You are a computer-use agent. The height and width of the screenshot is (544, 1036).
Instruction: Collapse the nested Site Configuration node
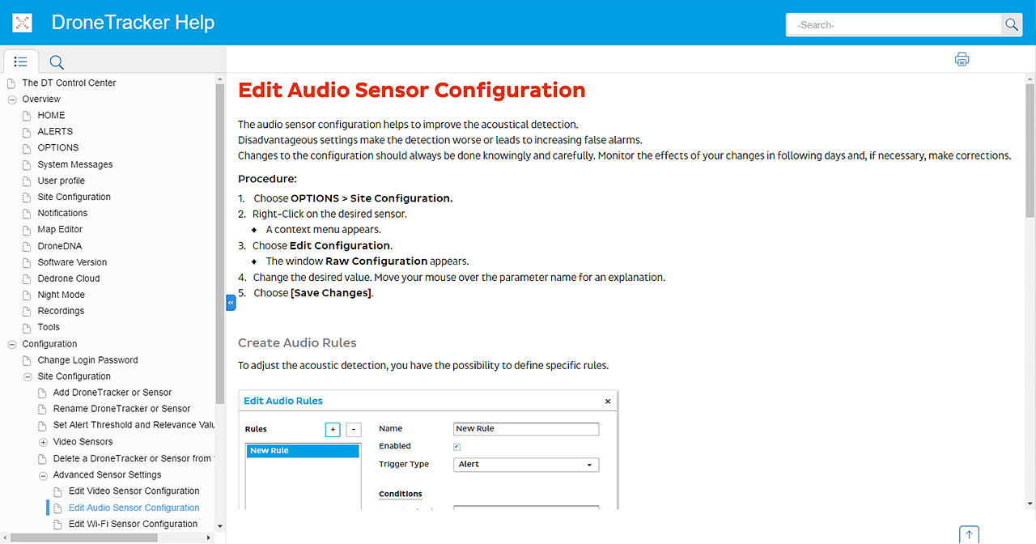[27, 376]
